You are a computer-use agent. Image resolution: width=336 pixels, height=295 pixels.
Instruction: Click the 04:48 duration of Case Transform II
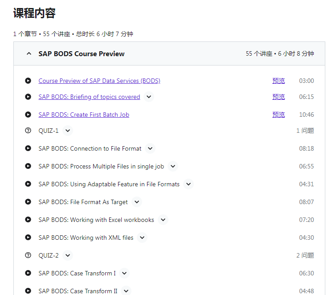click(307, 291)
